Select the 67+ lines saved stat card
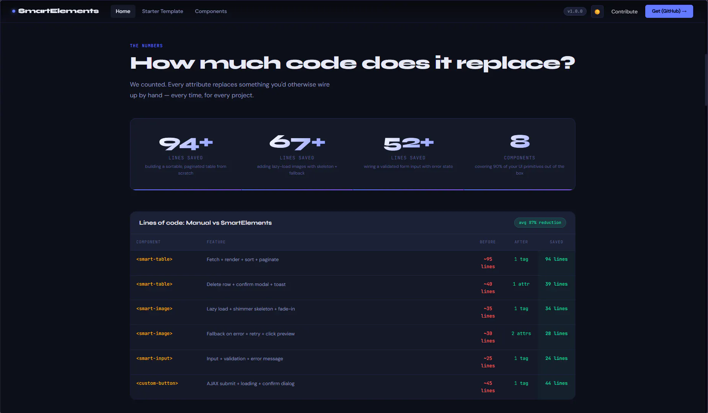The height and width of the screenshot is (413, 708). pyautogui.click(x=297, y=154)
